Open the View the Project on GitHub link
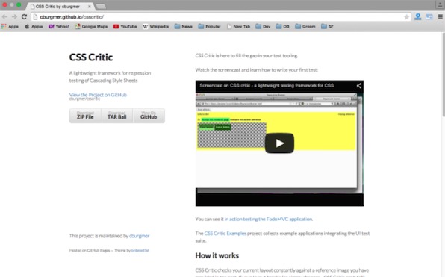Viewport: 445px width, 277px height. pyautogui.click(x=98, y=95)
